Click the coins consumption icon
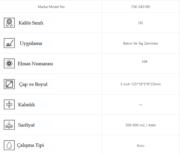This screenshot has height=155, width=180. tap(9, 125)
